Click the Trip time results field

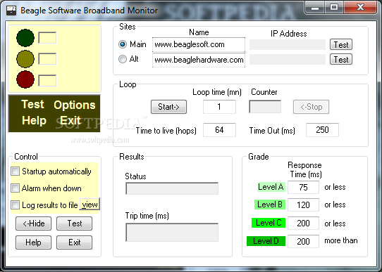click(x=172, y=233)
